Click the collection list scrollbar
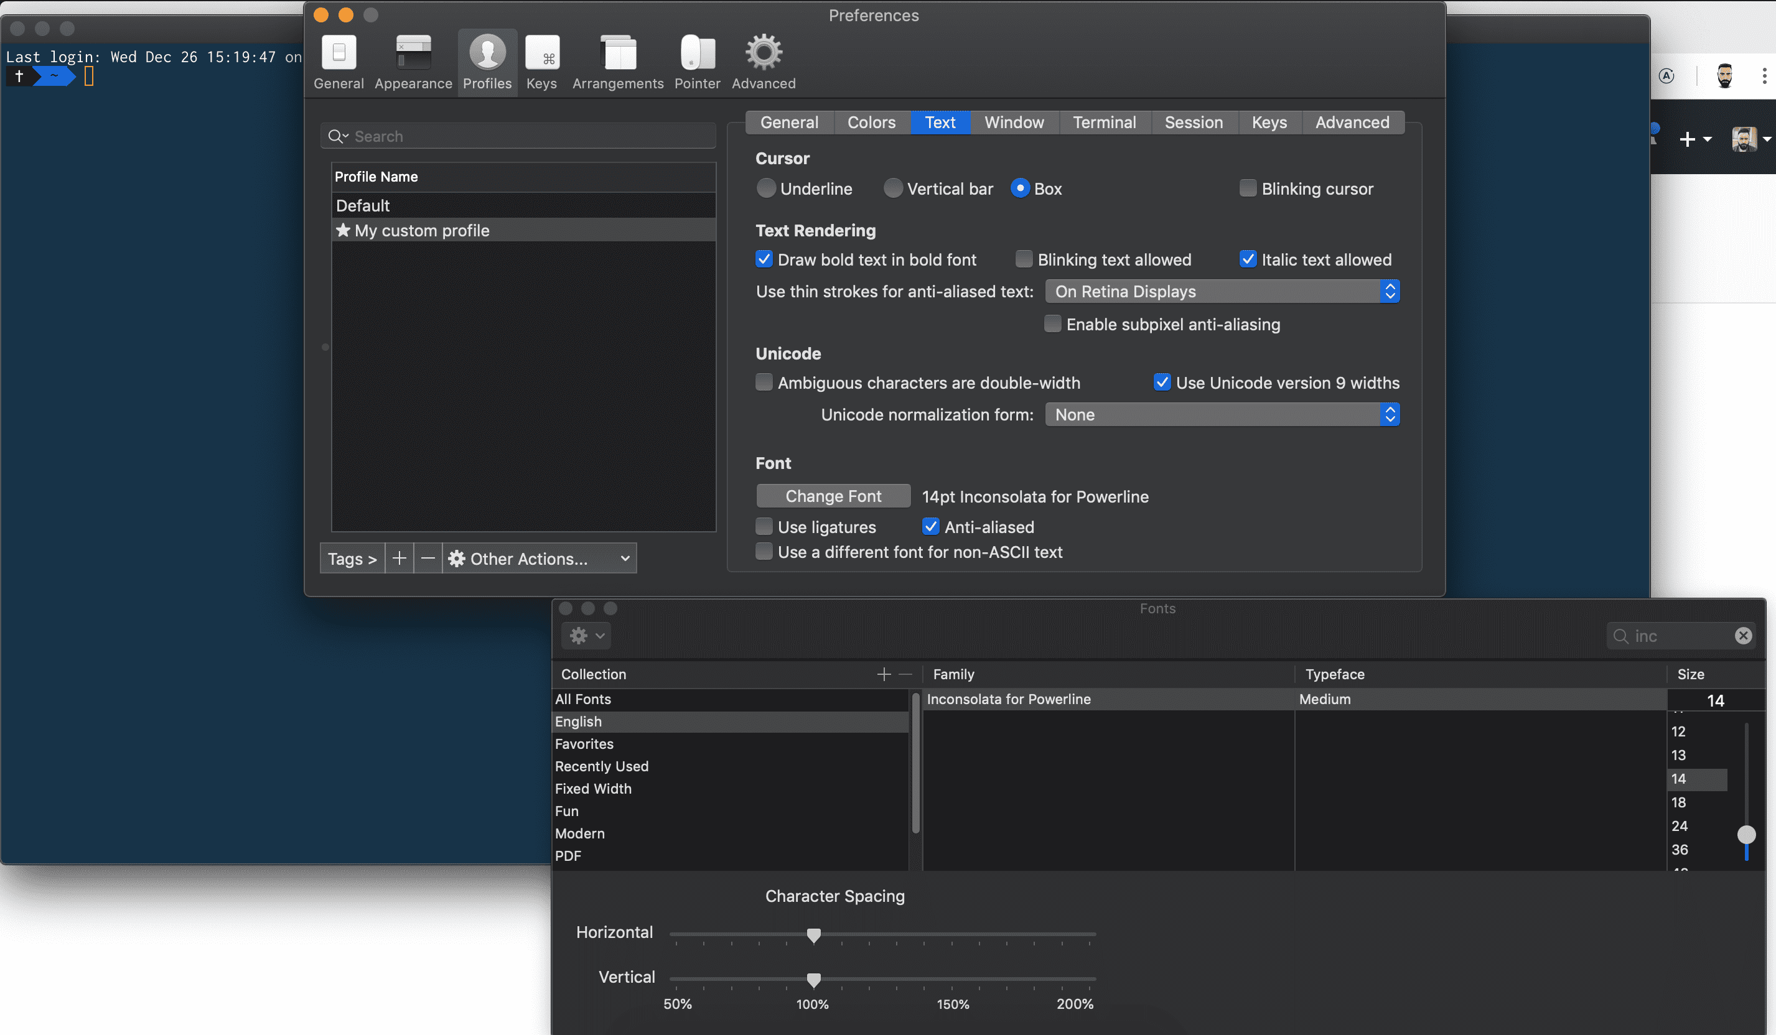 (915, 763)
